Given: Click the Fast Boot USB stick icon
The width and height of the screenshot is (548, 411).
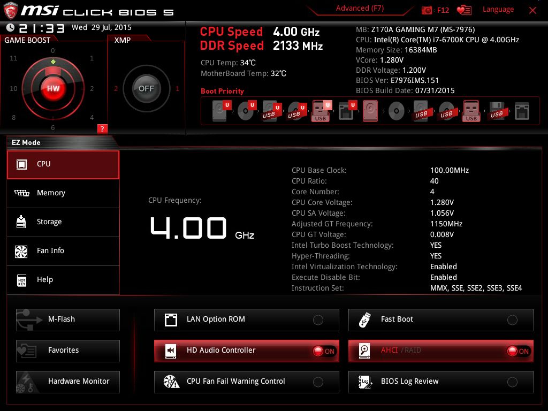Looking at the screenshot, I should (364, 319).
